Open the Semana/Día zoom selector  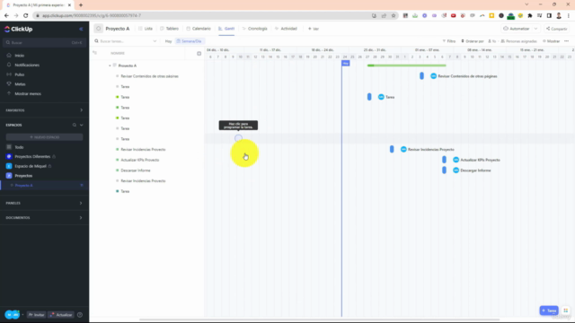pyautogui.click(x=190, y=41)
